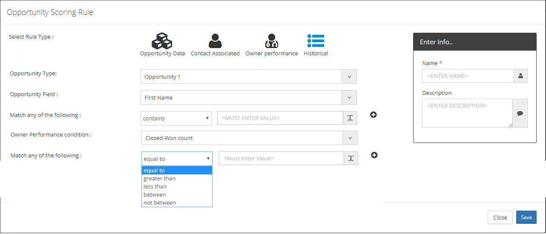Click the person icon next to the Name field

pyautogui.click(x=520, y=76)
